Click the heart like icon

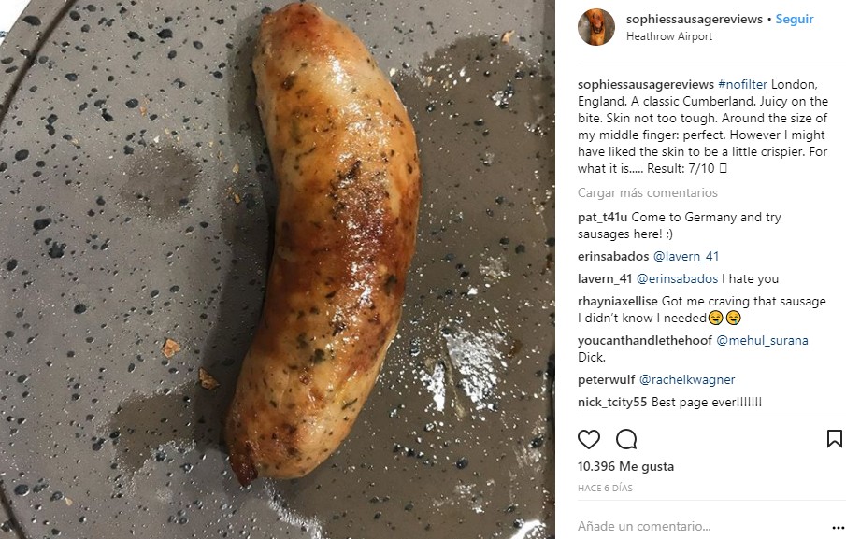pos(589,439)
